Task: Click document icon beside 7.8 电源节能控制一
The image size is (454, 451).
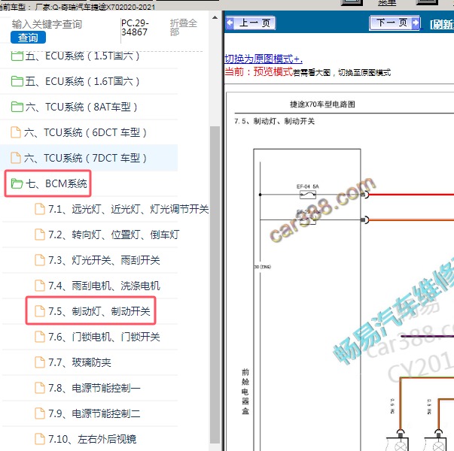Action: point(40,388)
